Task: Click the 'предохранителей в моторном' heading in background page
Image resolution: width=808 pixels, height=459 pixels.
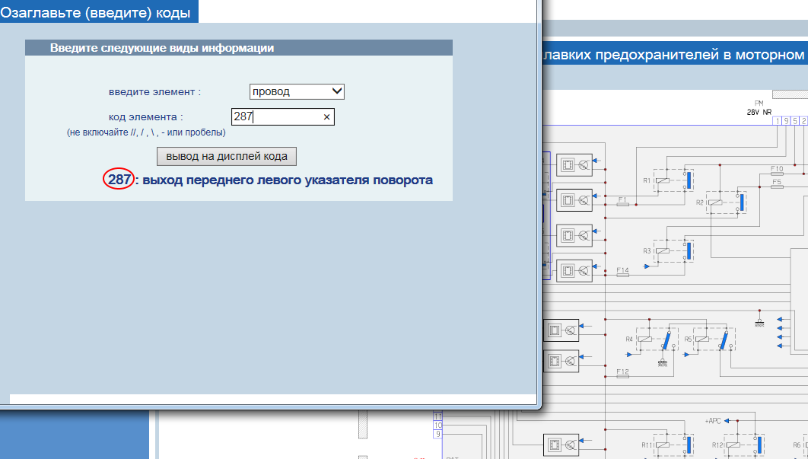Action: (700, 55)
